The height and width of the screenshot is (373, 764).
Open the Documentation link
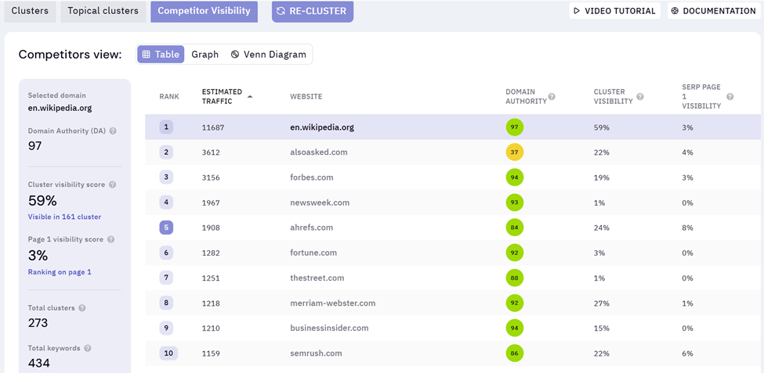tap(714, 11)
